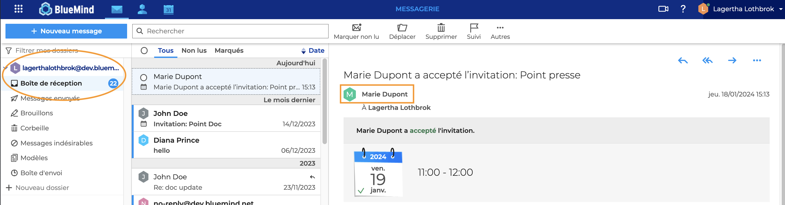
Task: Switch to the Marqués filter tab
Action: [x=229, y=51]
